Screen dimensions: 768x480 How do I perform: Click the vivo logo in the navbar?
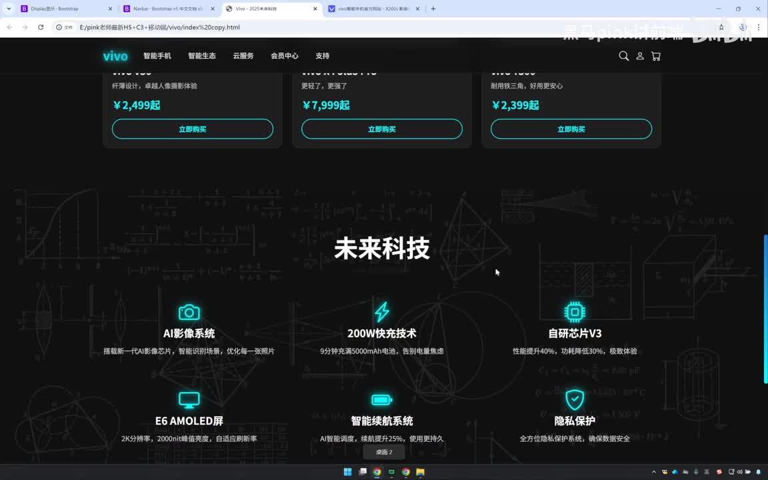pos(115,56)
